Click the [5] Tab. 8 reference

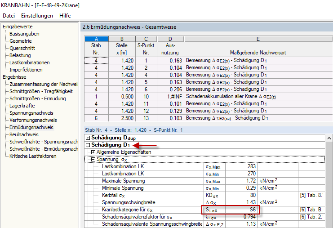tap(311, 195)
